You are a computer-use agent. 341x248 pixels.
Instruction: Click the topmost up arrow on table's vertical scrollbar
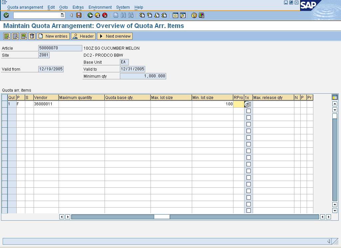tap(335, 104)
